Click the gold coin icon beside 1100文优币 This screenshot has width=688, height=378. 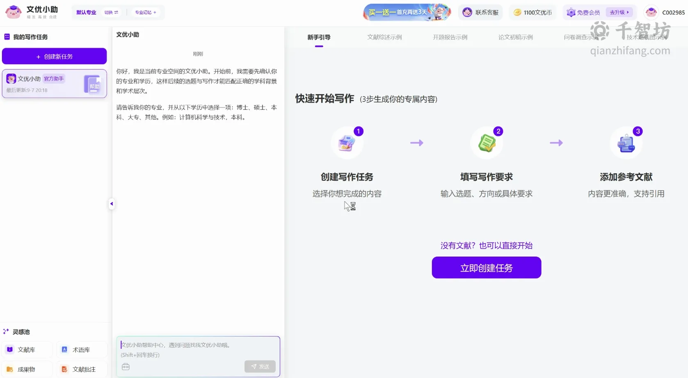(x=517, y=12)
